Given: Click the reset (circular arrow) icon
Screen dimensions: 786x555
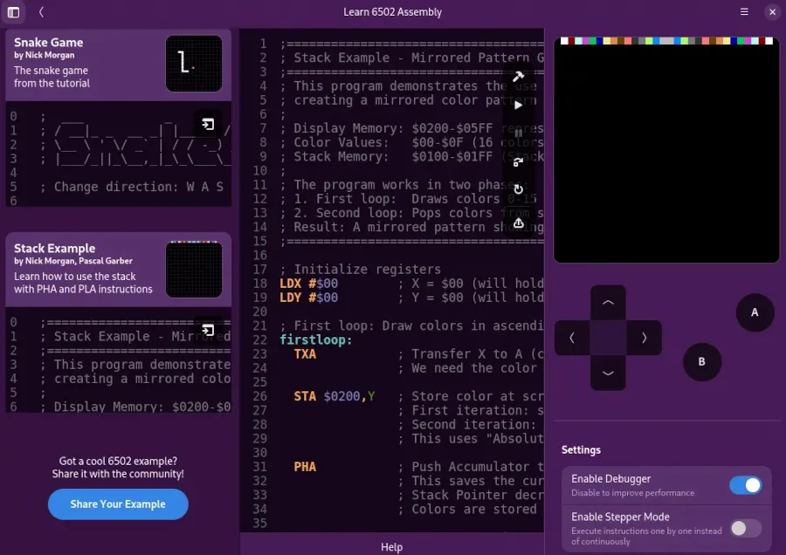Looking at the screenshot, I should (518, 189).
